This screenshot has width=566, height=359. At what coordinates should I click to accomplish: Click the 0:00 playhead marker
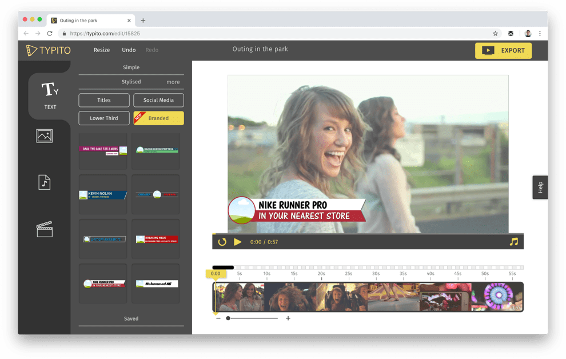point(216,273)
